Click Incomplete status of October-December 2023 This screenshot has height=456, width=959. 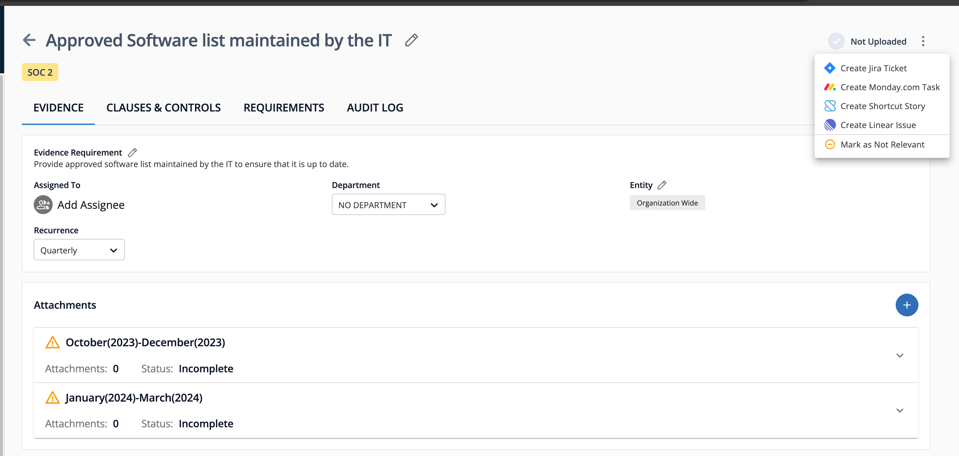click(x=206, y=368)
